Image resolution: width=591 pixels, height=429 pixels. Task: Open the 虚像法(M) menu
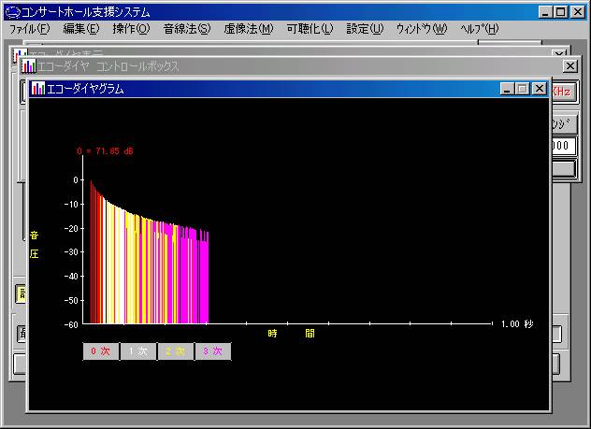click(249, 29)
